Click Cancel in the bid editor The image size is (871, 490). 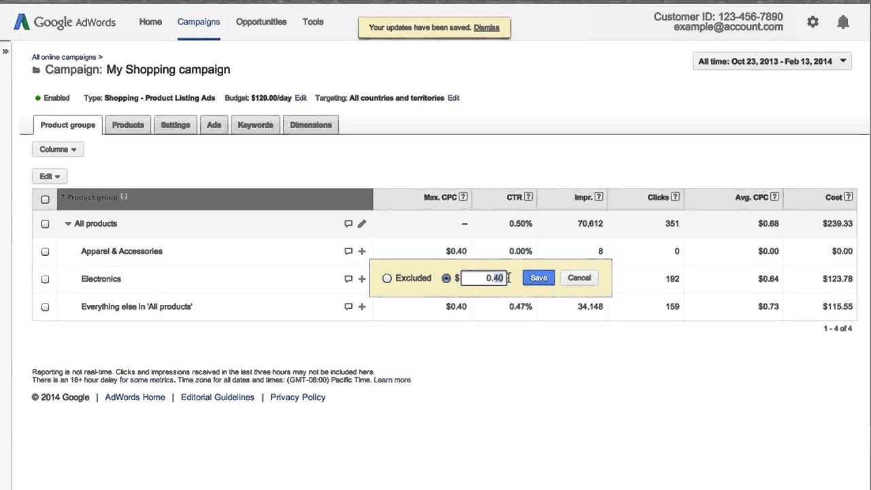point(579,278)
